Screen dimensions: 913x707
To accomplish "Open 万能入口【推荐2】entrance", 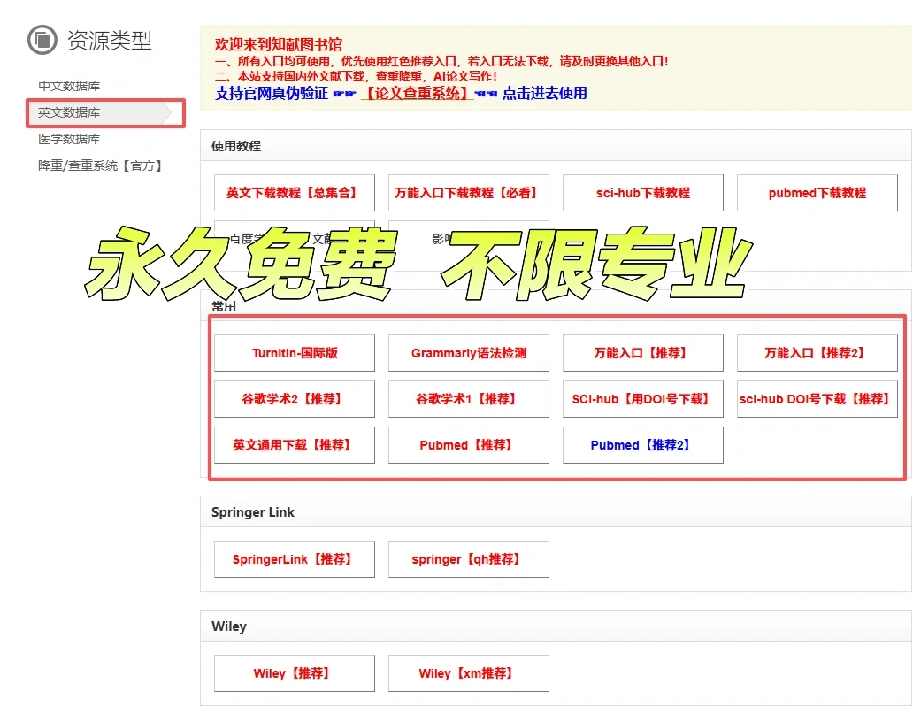I will tap(817, 353).
